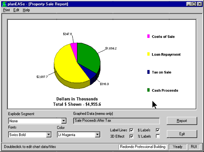This screenshot has height=152, width=204.
Task: Expand the Explode Segment dropdown
Action: [x=64, y=121]
